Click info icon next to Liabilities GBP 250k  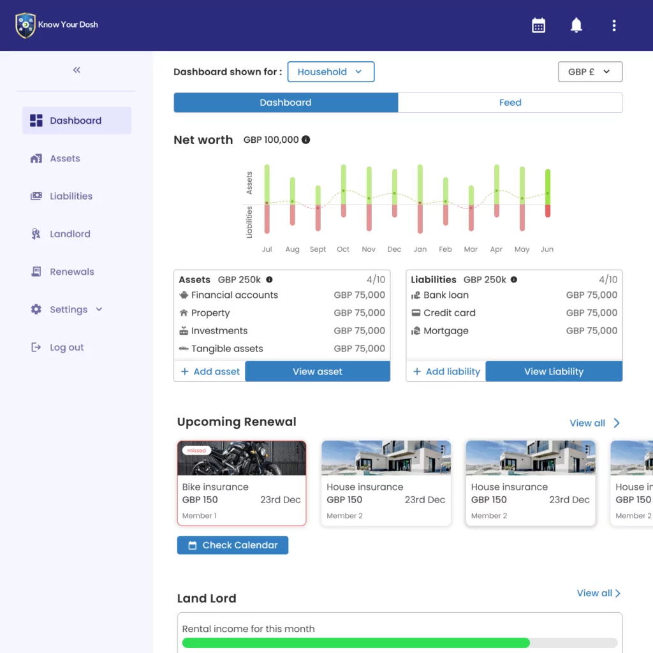click(x=514, y=279)
